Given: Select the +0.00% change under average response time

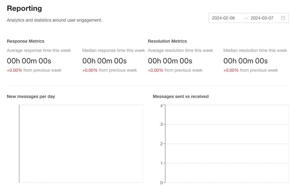Looking at the screenshot, I should tap(14, 70).
